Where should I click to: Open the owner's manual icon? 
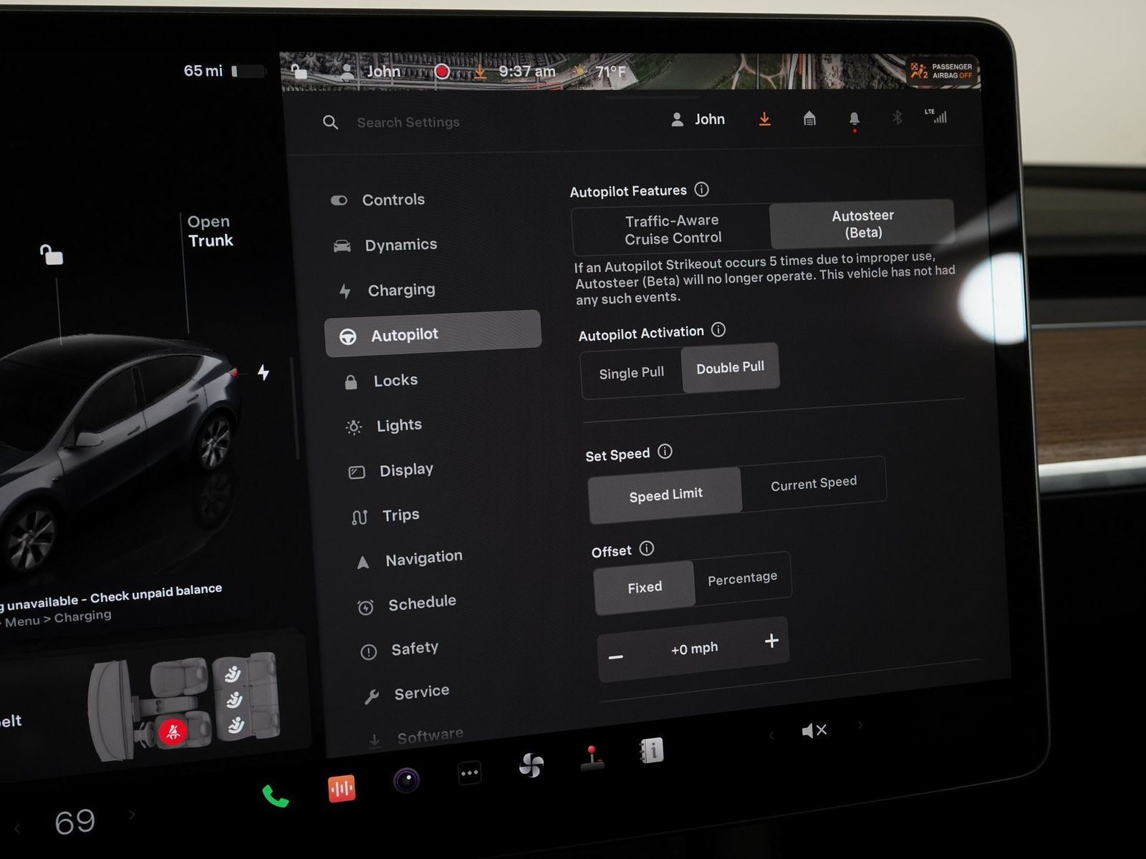click(652, 750)
